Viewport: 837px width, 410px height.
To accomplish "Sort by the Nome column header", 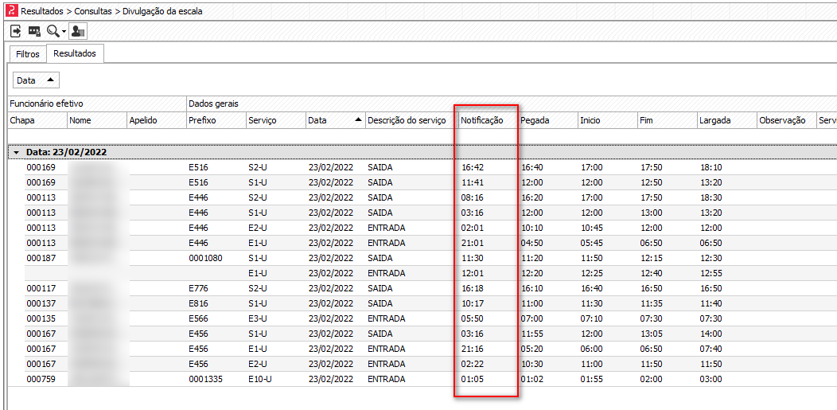I will pyautogui.click(x=97, y=121).
